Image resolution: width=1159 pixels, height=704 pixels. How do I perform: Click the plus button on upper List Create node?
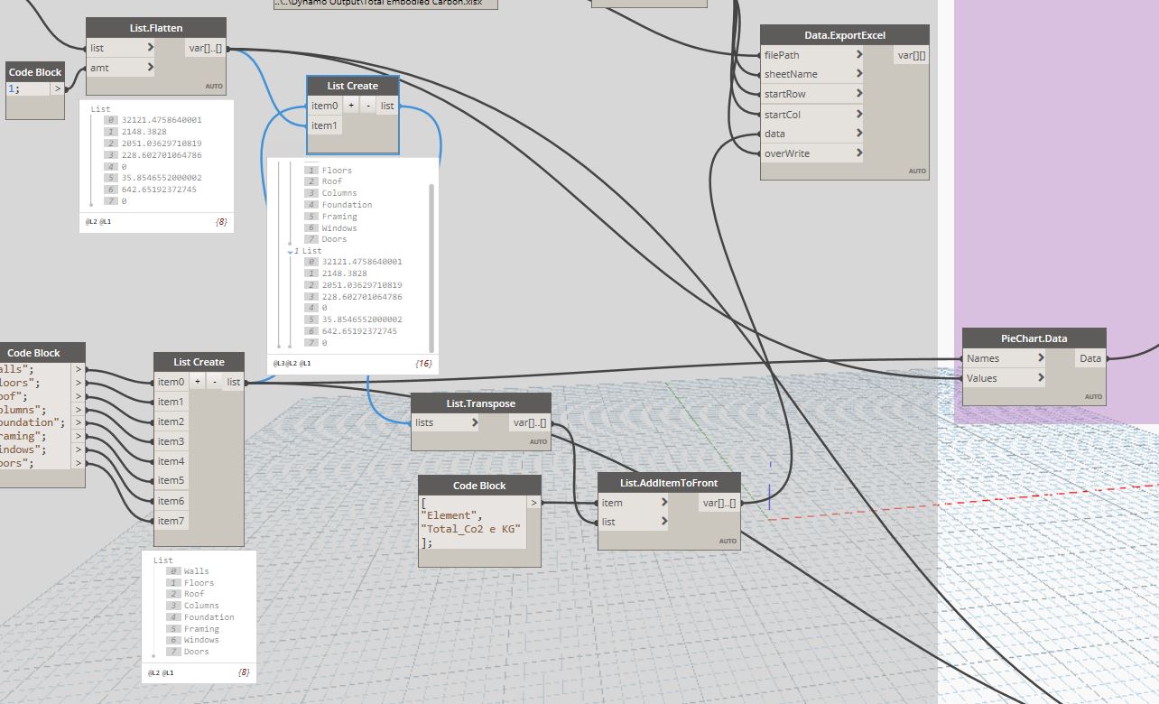tap(351, 106)
